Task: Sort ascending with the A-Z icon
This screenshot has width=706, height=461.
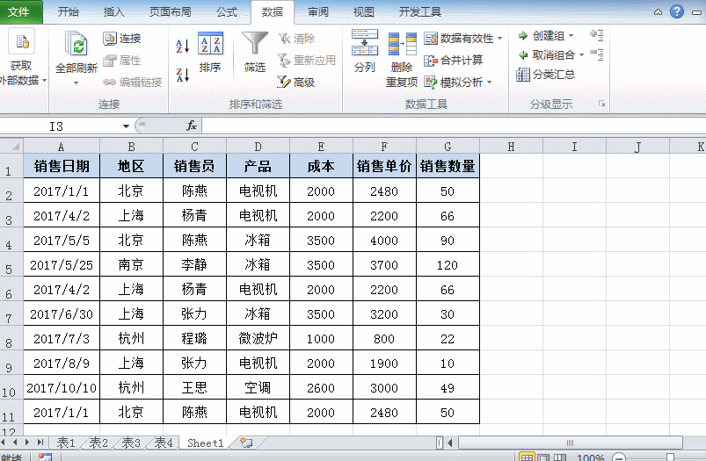Action: pyautogui.click(x=182, y=46)
